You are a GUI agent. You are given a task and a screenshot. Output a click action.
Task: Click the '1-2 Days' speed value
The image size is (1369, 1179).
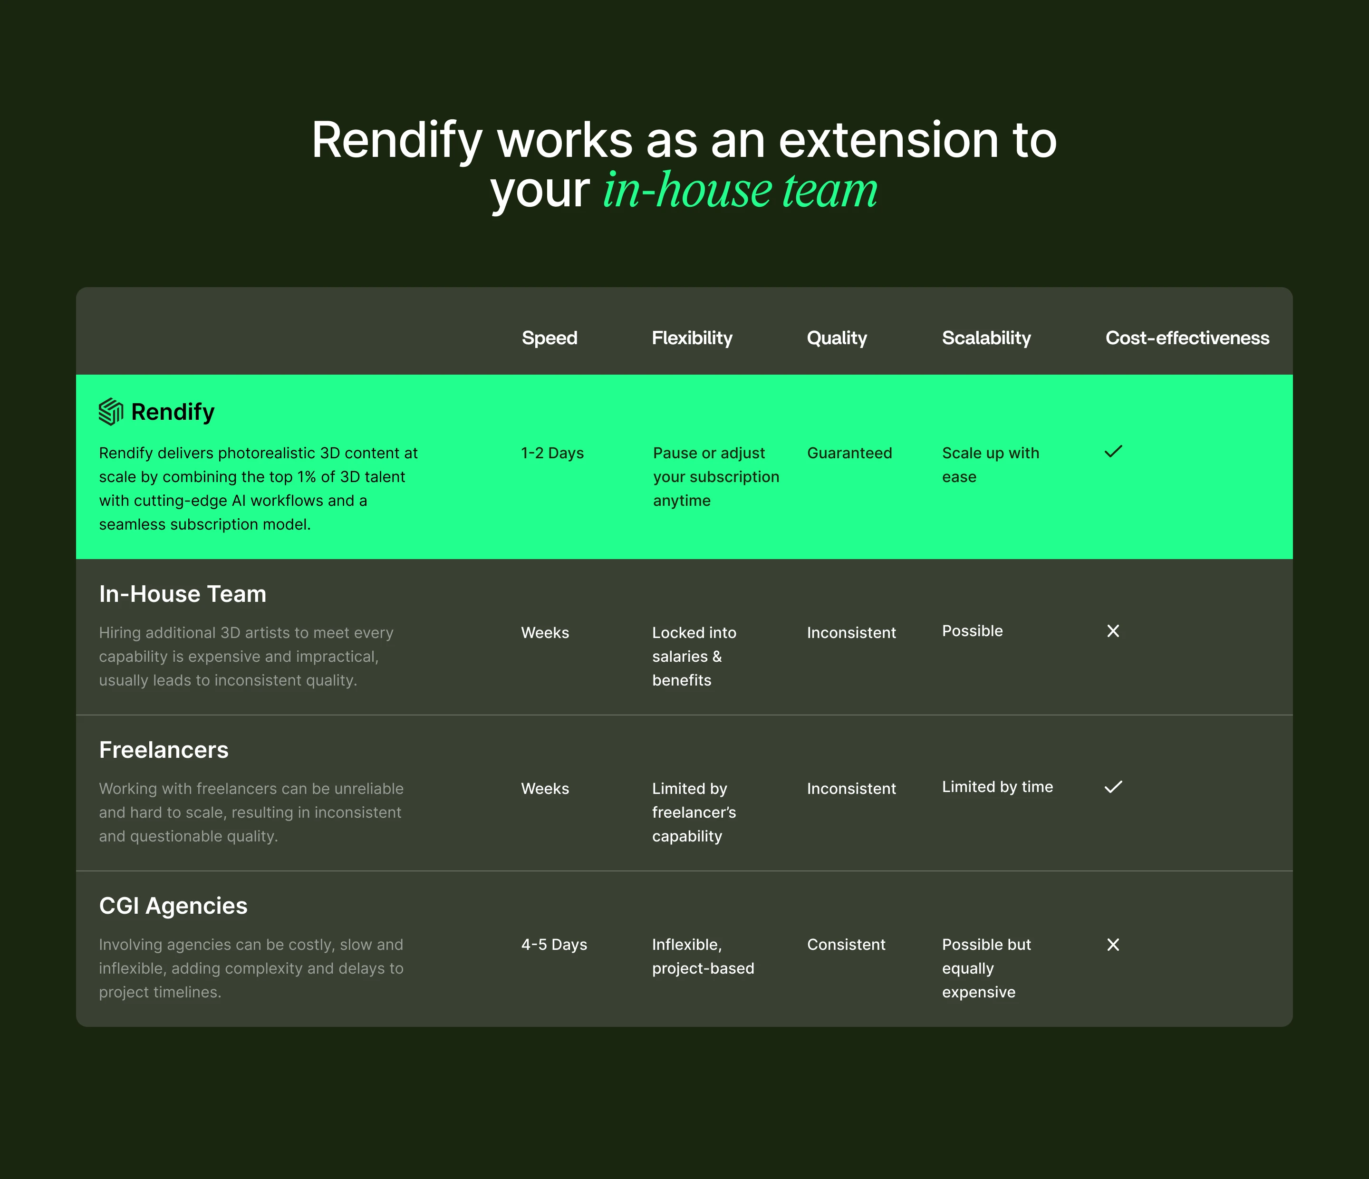[x=552, y=453]
